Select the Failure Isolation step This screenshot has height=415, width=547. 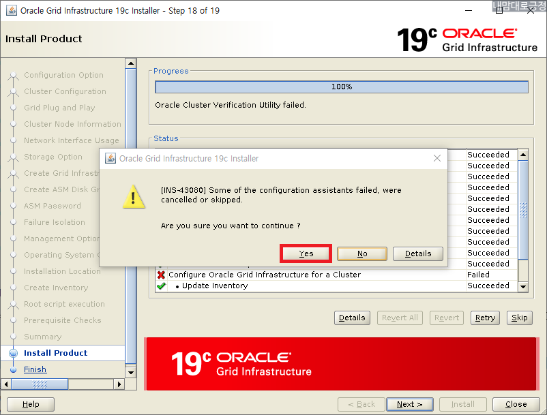tap(55, 222)
